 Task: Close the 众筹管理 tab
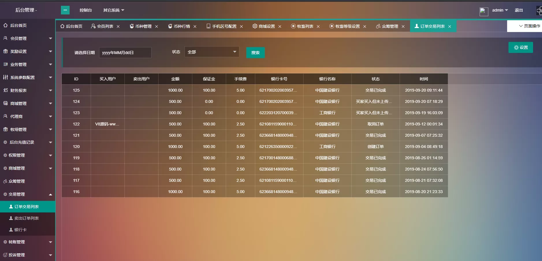(x=403, y=27)
